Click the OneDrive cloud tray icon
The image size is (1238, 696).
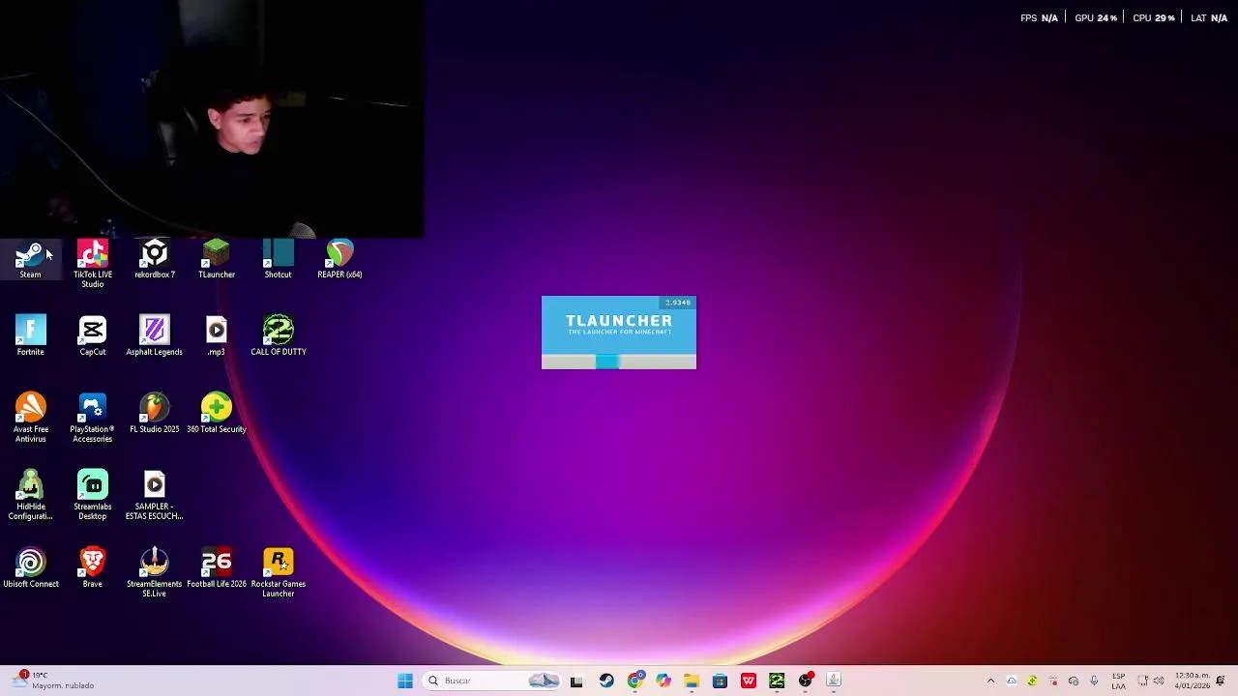(x=1012, y=681)
